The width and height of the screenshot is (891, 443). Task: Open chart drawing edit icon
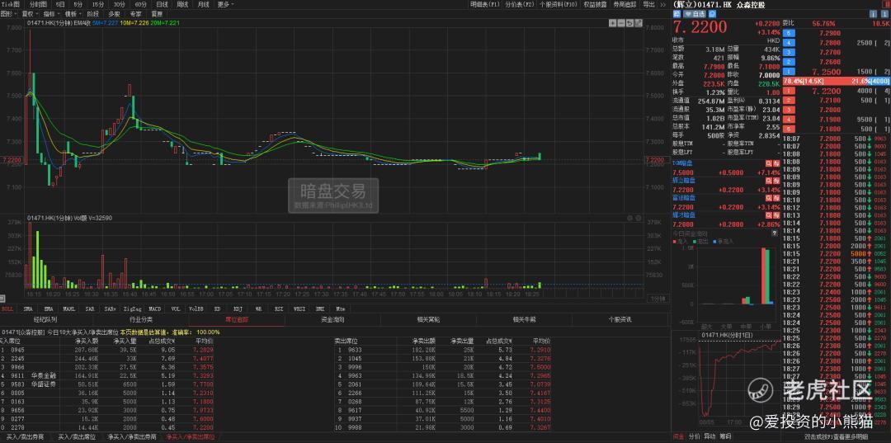[638, 23]
